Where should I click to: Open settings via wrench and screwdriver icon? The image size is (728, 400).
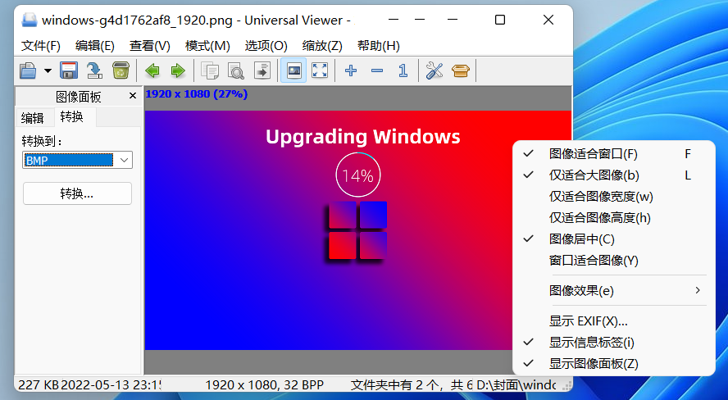tap(435, 70)
